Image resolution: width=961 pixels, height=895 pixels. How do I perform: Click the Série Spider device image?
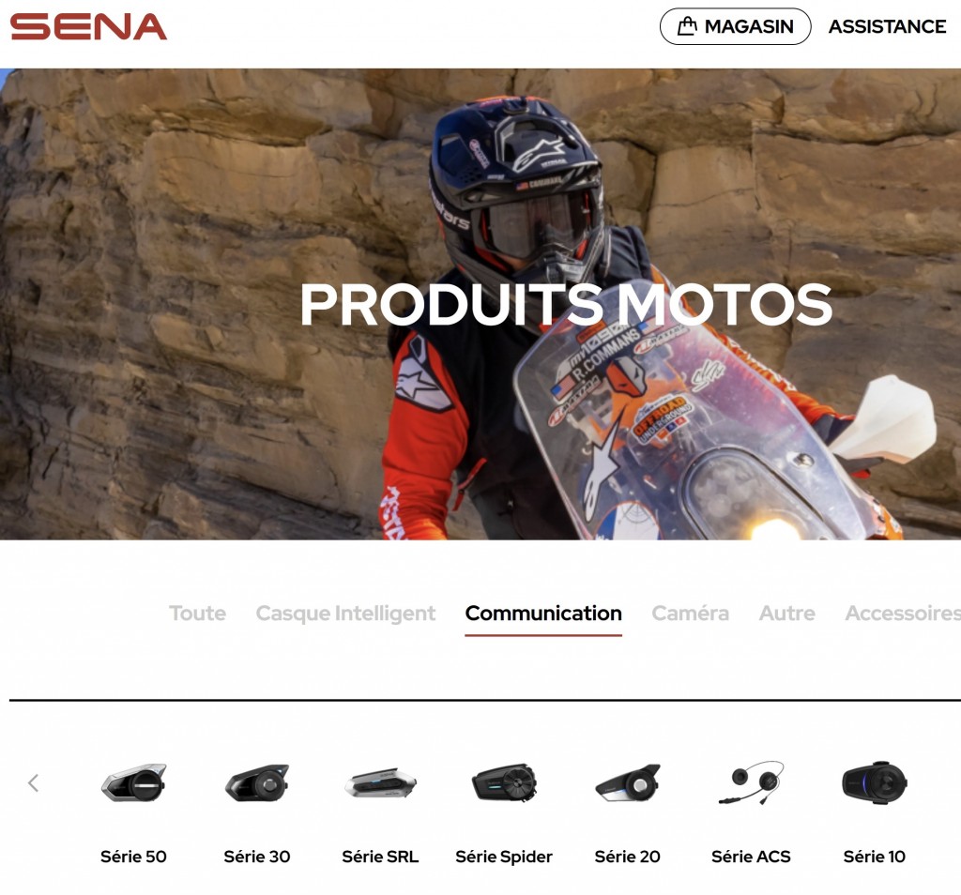(x=504, y=783)
